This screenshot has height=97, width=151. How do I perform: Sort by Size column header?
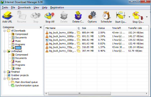89,28
